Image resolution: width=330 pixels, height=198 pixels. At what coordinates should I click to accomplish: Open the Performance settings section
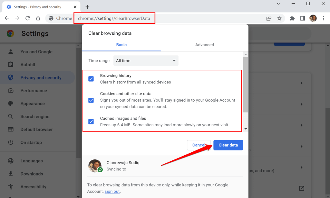click(34, 91)
